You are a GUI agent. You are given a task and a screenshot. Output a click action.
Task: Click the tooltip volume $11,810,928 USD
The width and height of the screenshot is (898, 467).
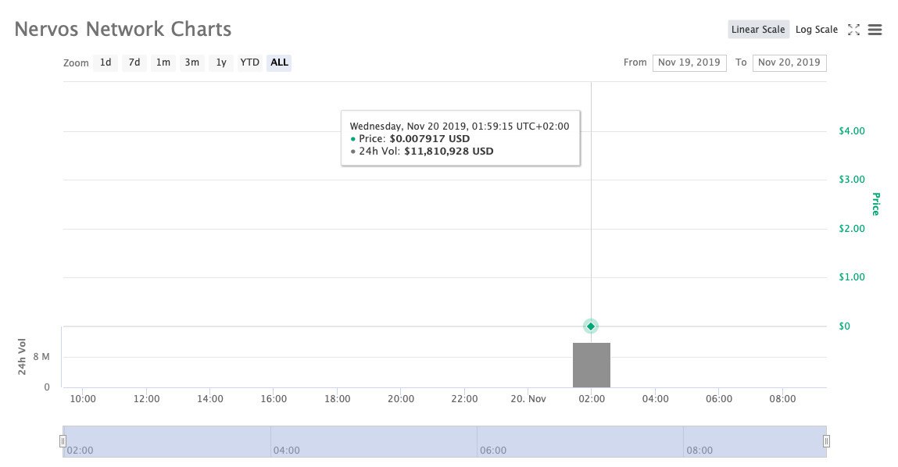449,151
